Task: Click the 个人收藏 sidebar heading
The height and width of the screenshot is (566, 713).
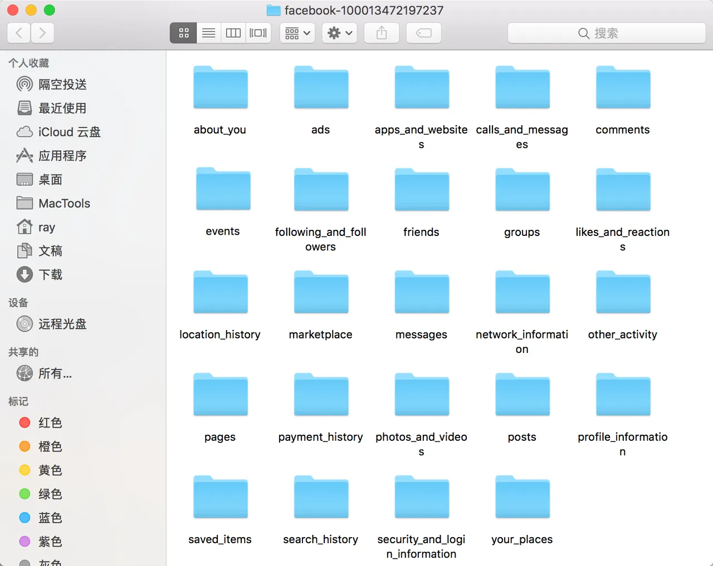Action: (x=28, y=63)
